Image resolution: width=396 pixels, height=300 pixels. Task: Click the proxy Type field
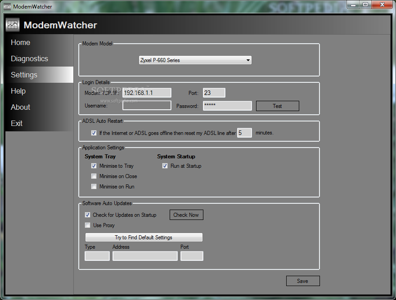pyautogui.click(x=97, y=256)
